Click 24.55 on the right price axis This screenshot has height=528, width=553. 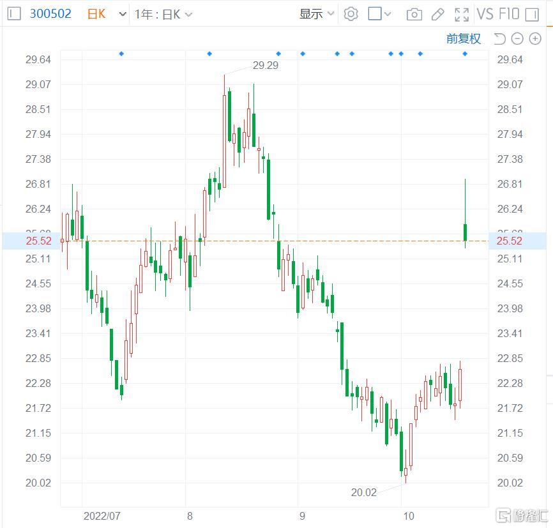click(510, 284)
